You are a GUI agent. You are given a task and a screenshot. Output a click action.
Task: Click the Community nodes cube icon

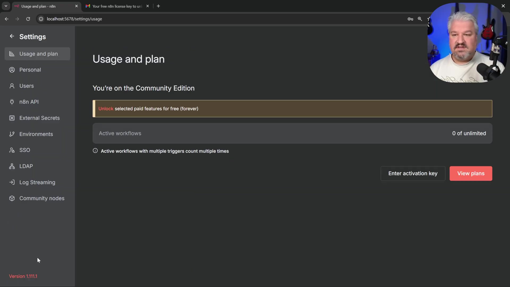tap(12, 199)
